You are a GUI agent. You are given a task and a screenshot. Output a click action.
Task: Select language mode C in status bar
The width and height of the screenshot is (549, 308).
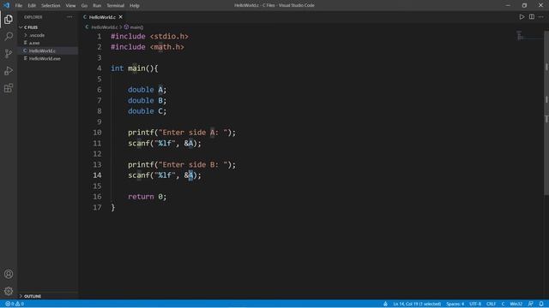click(503, 304)
